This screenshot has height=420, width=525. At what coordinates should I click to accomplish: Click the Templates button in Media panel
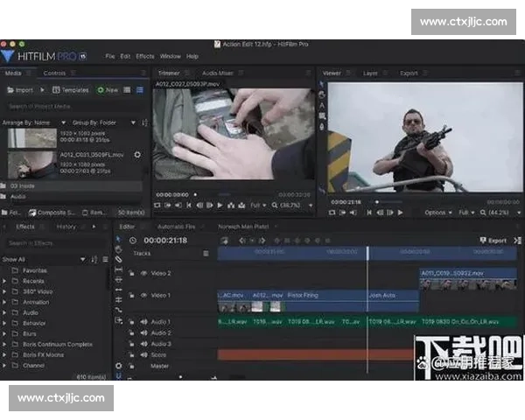coord(70,90)
